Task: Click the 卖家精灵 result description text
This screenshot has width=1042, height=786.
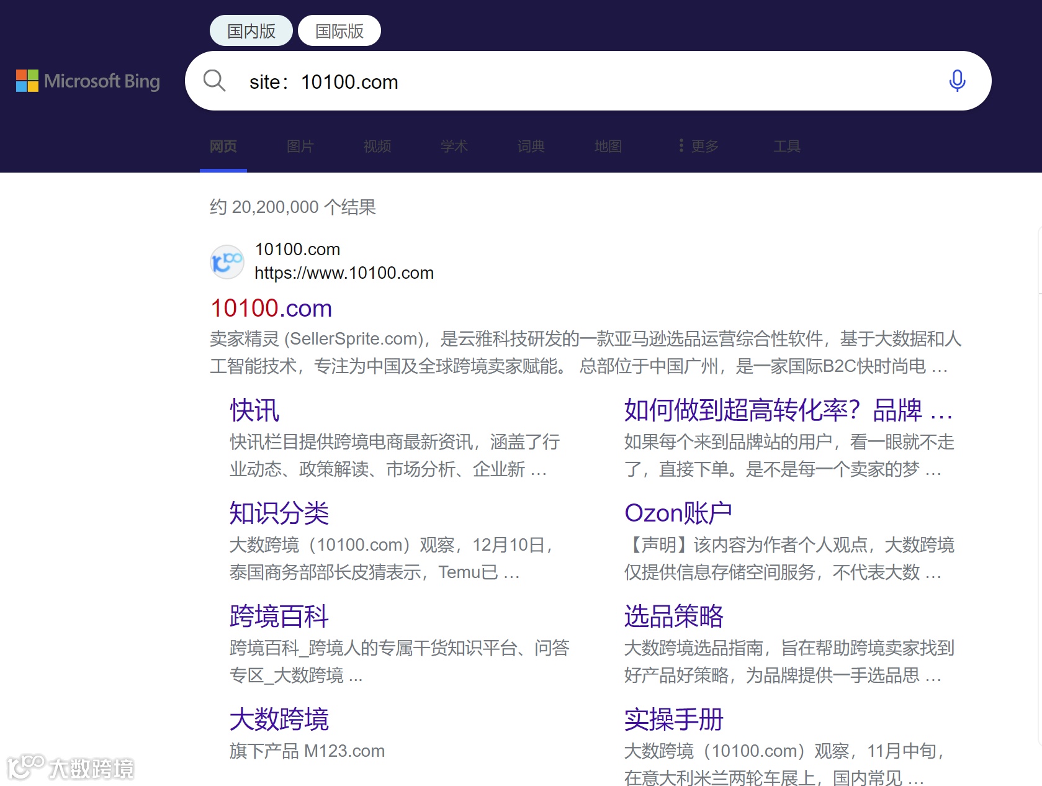Action: [x=586, y=353]
